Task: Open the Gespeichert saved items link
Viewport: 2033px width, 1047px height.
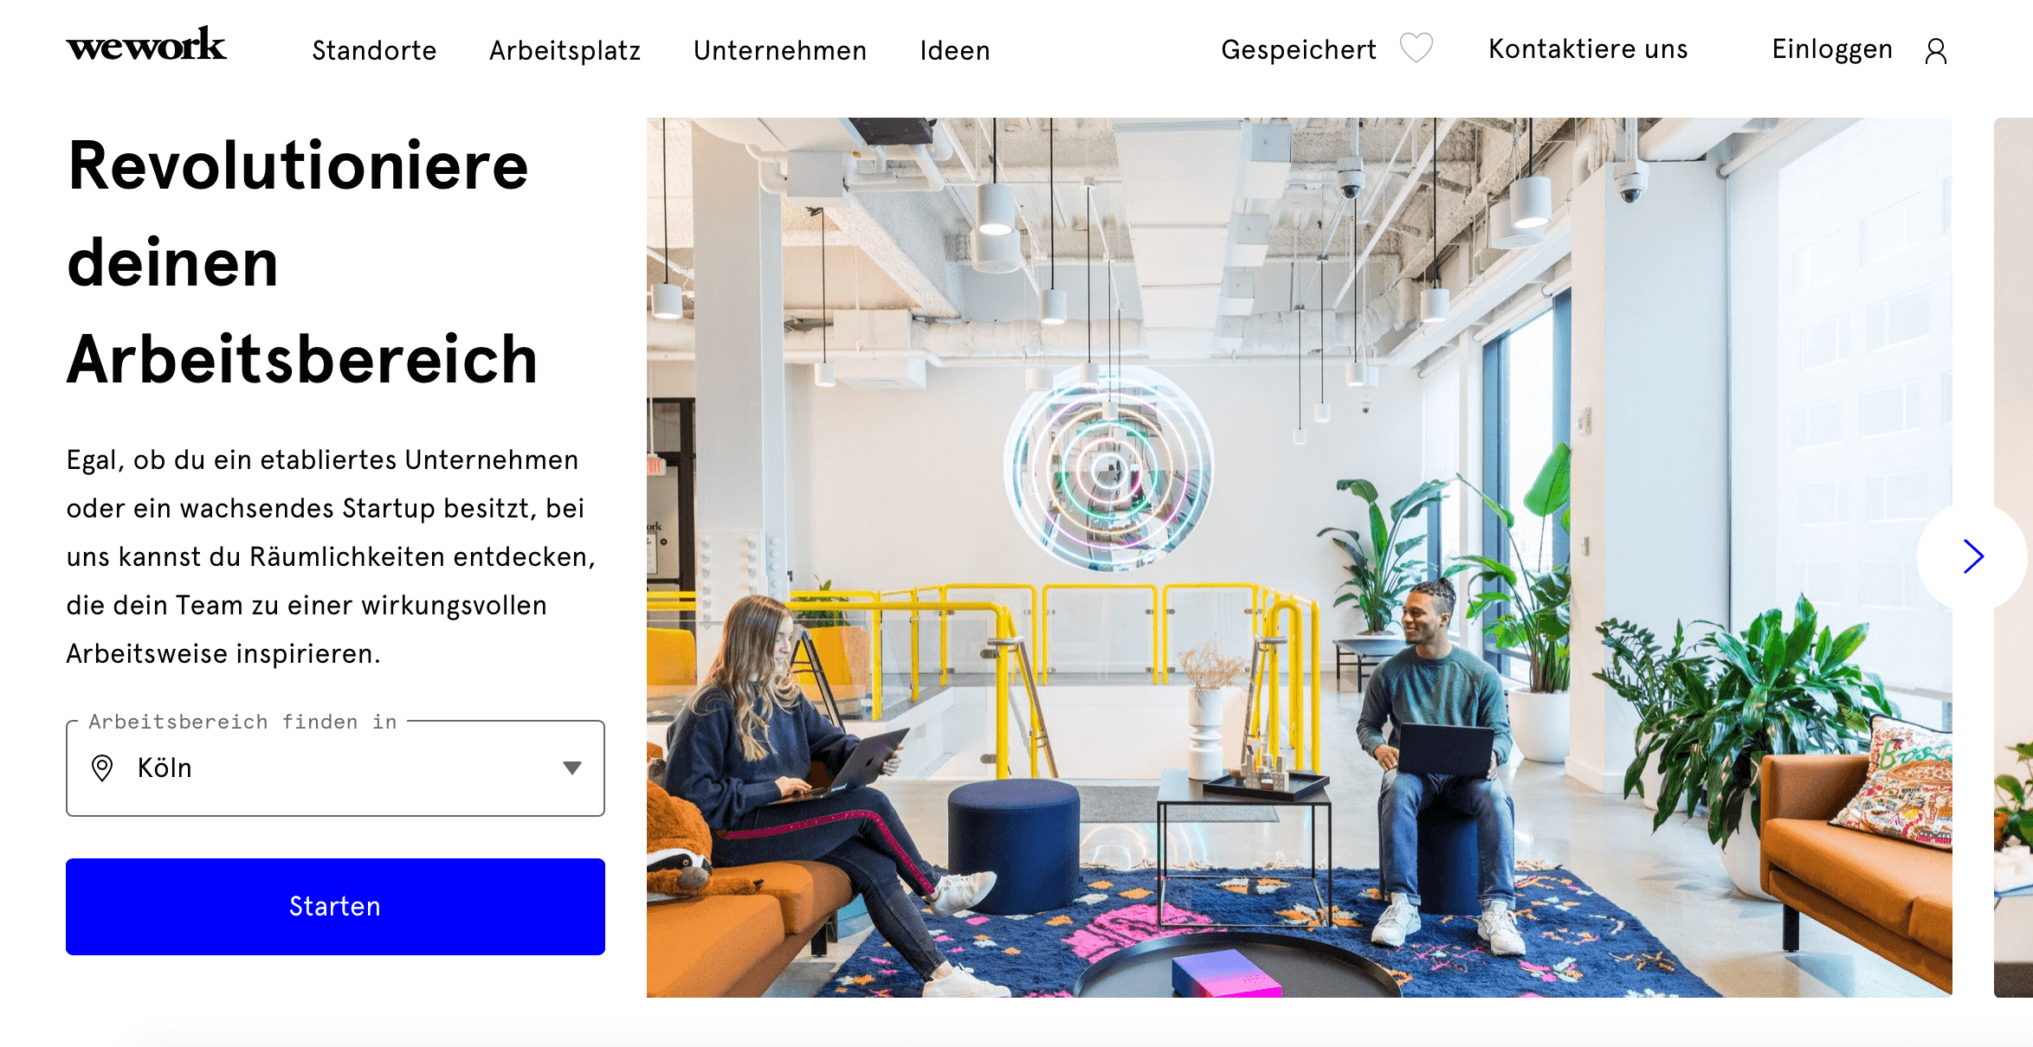Action: click(x=1298, y=49)
